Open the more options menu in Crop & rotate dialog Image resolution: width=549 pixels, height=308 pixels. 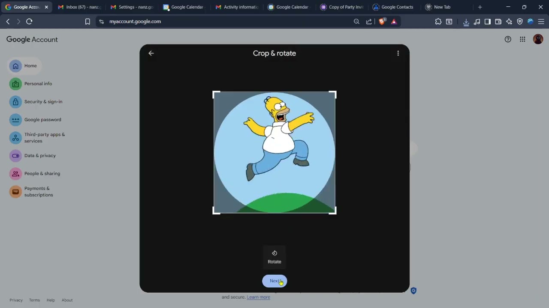398,53
